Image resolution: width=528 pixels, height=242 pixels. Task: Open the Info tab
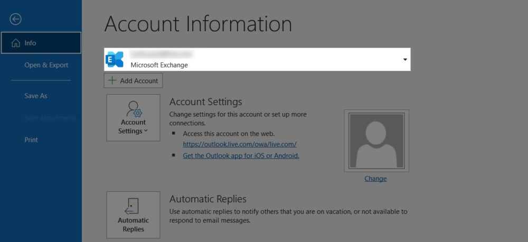tap(41, 43)
